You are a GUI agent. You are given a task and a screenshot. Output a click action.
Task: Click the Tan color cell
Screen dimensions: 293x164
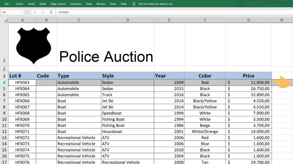pyautogui.click(x=205, y=162)
